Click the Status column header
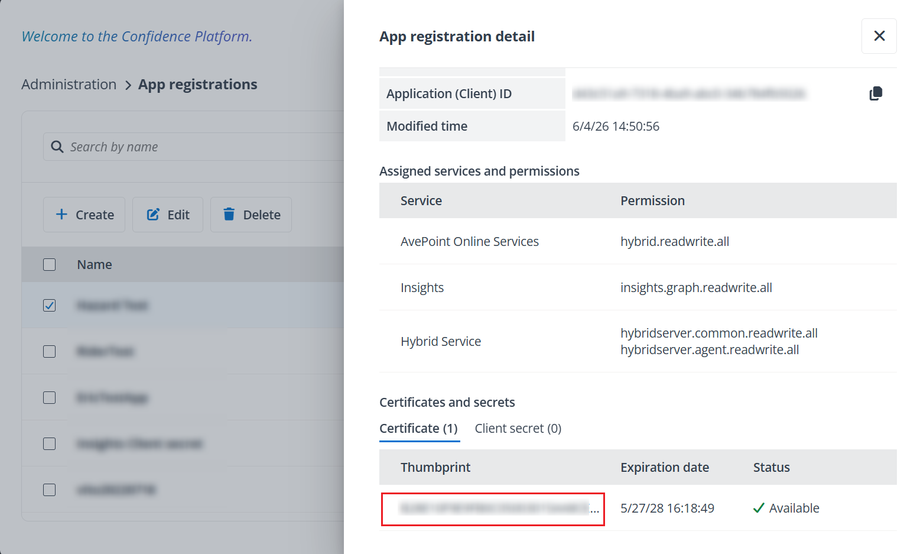The width and height of the screenshot is (917, 554). click(x=771, y=467)
